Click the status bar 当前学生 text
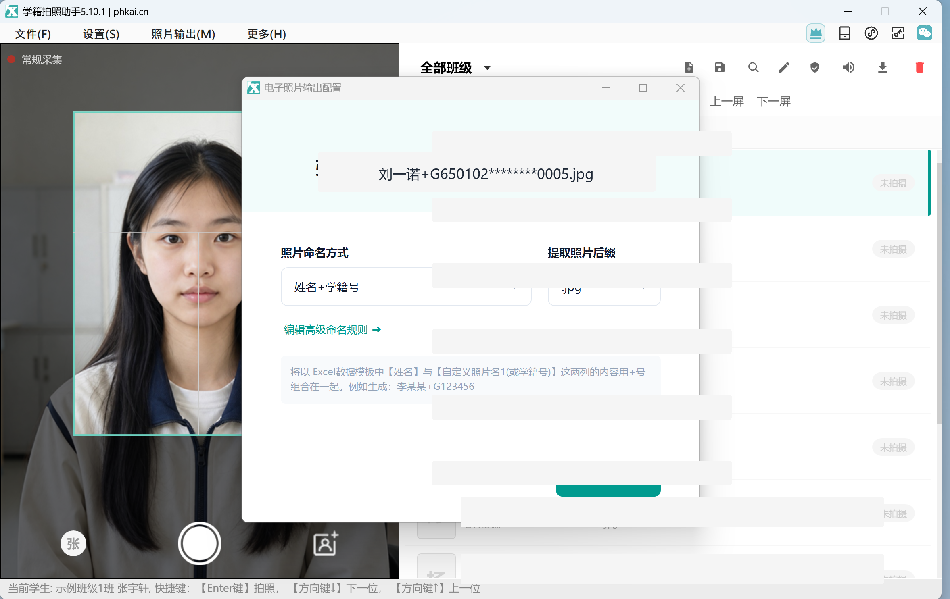 pos(244,588)
